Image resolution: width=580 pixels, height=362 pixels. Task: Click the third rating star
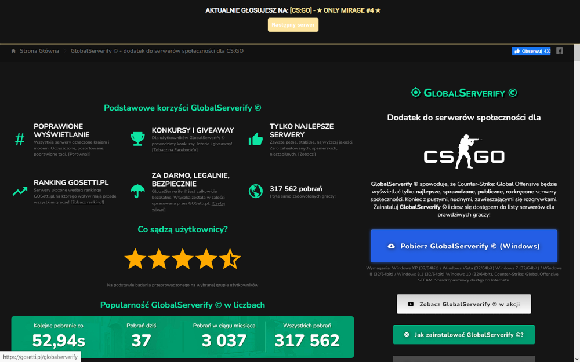[x=183, y=259]
